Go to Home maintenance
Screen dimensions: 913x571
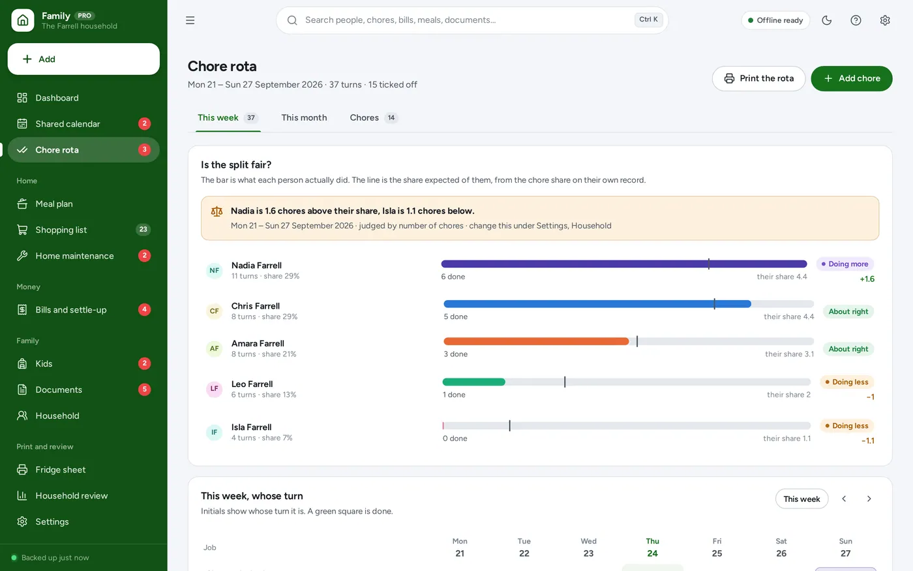83,256
